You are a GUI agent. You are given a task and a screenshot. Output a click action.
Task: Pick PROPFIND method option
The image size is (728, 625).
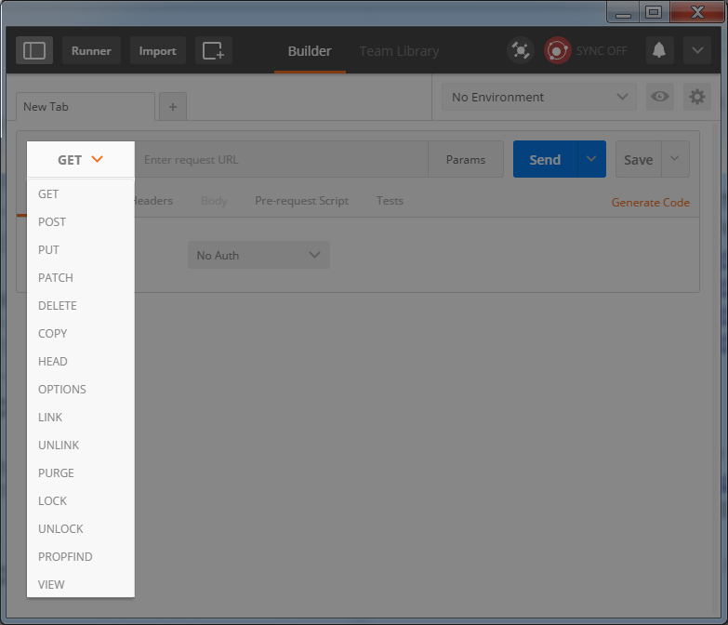(81, 556)
